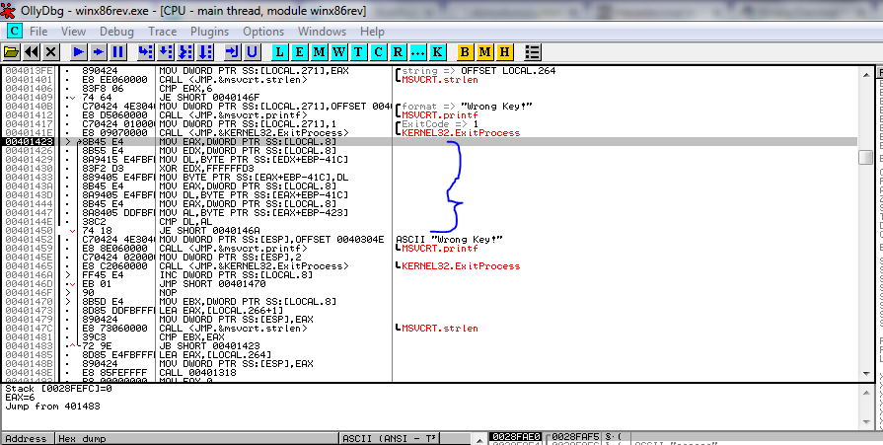Select JMP SHORT 00401470 instruction
The height and width of the screenshot is (445, 883).
(x=212, y=284)
